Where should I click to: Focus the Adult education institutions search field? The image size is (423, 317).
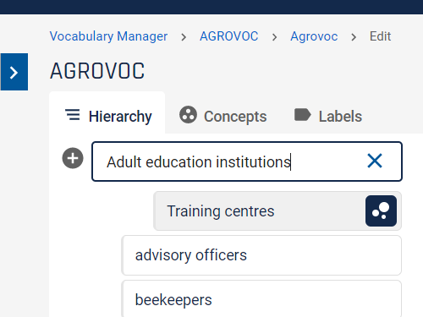247,161
